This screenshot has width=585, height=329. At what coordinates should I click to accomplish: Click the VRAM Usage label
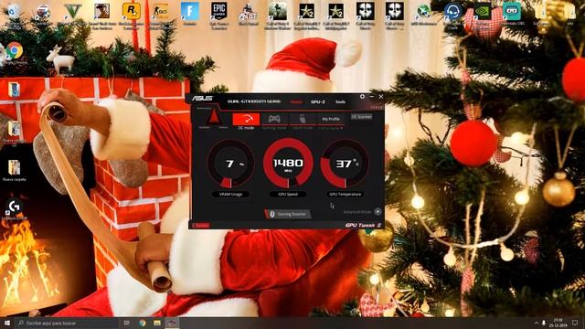230,195
